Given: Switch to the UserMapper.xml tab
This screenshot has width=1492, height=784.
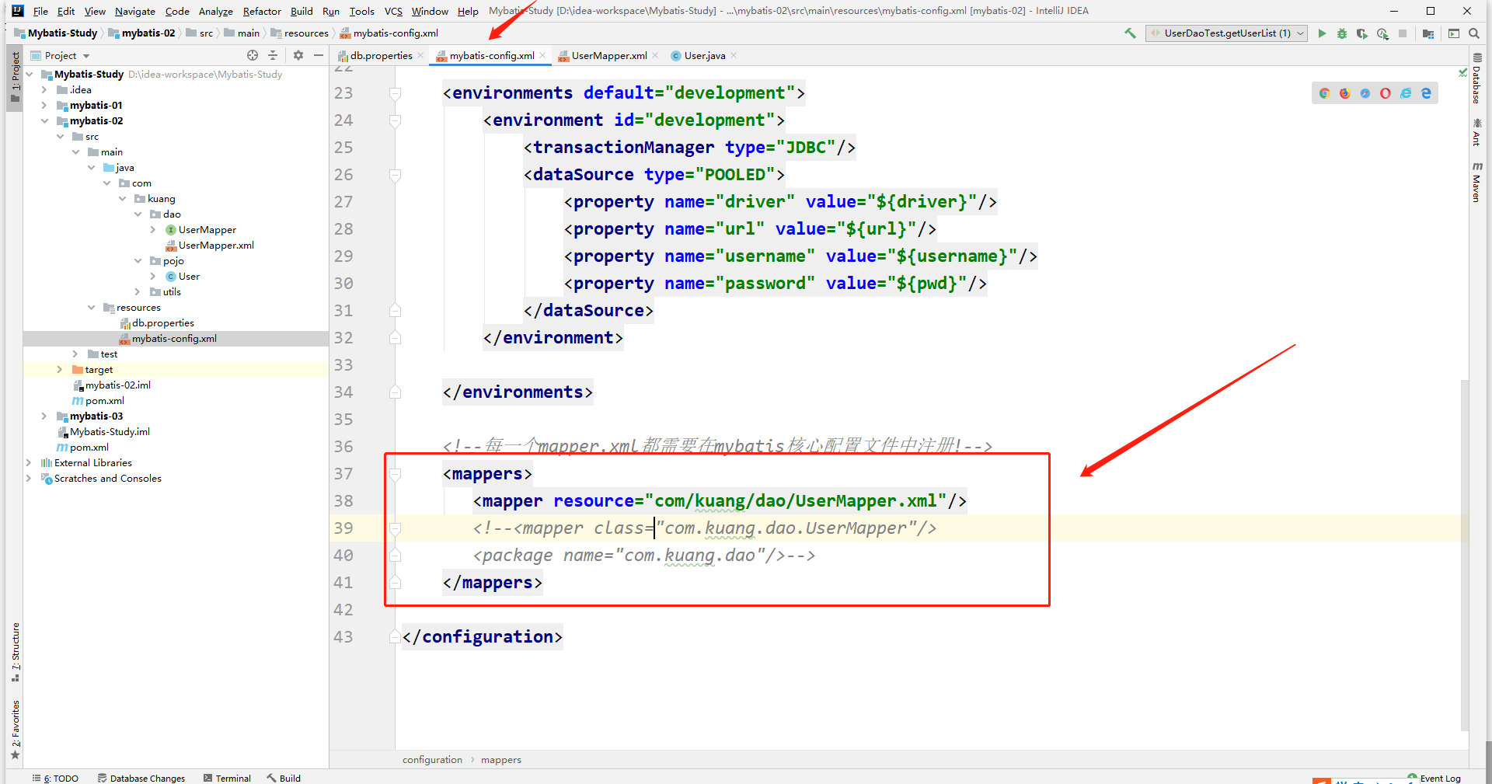Looking at the screenshot, I should pos(608,55).
